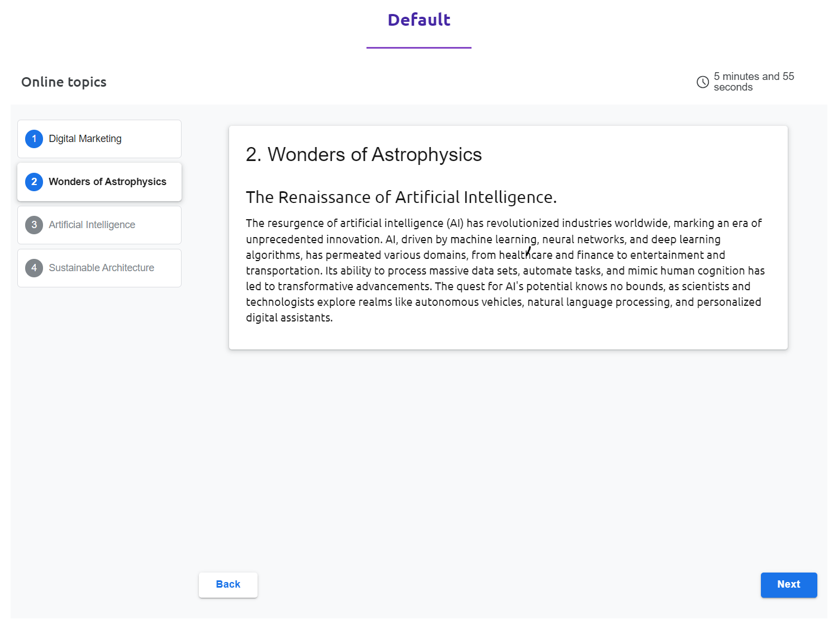The image size is (838, 629).
Task: Click the Default page title
Action: [419, 20]
